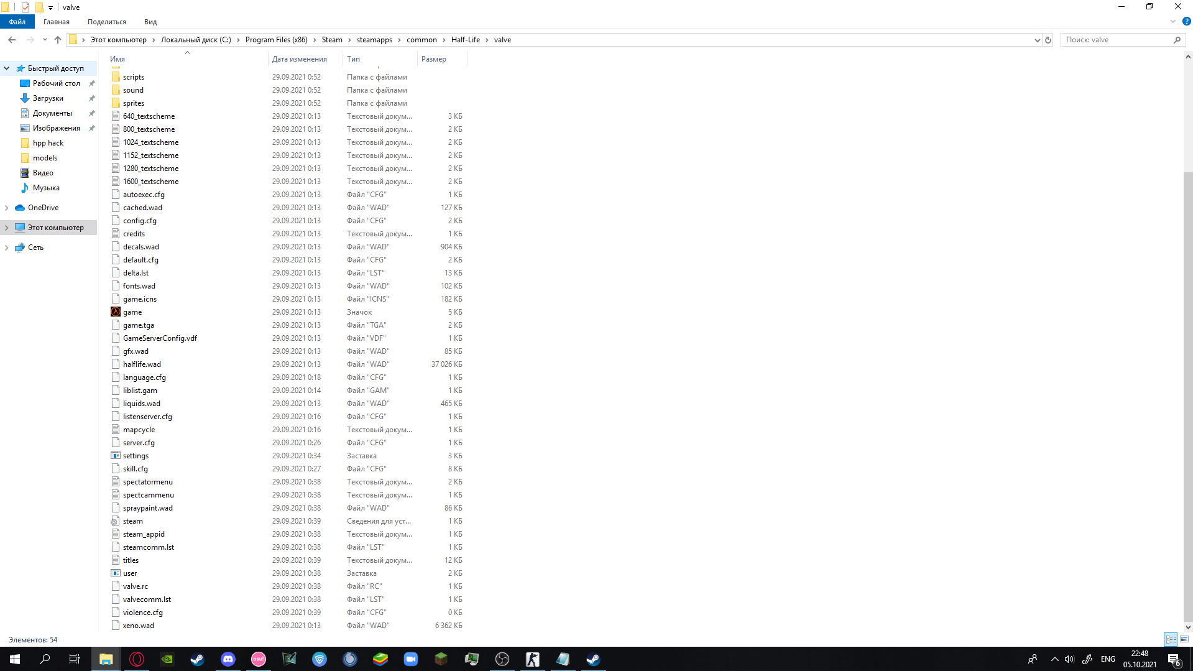1193x671 pixels.
Task: Click the search magnifier icon
Action: click(x=1177, y=40)
